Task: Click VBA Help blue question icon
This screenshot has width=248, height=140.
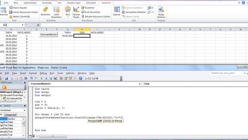Action: coord(81,79)
